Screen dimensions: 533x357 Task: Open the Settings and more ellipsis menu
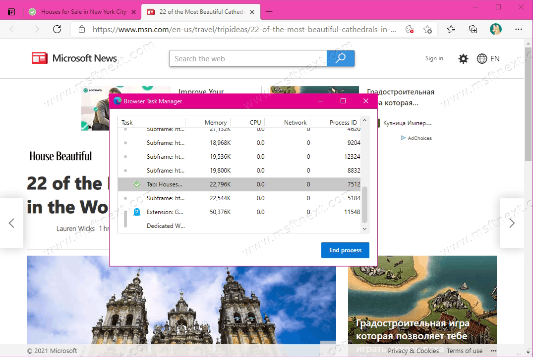(519, 30)
